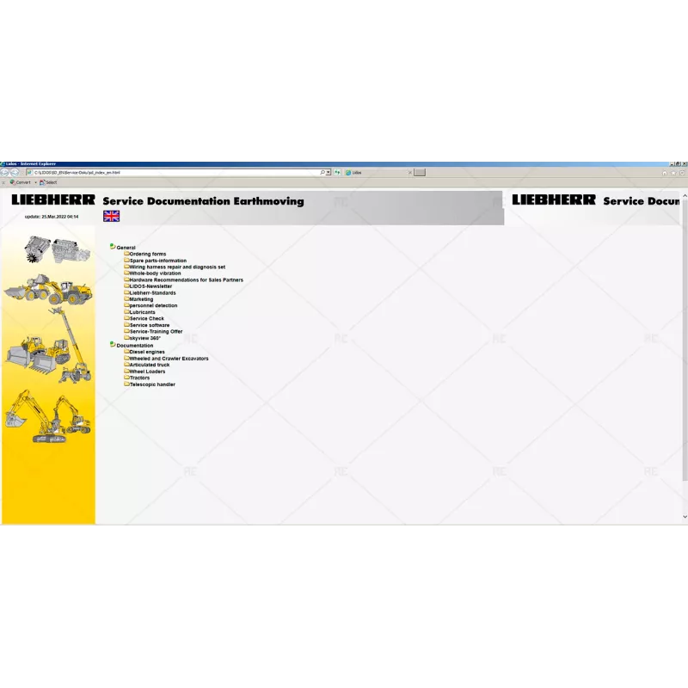688x688 pixels.
Task: Open the Lubricants section
Action: [x=142, y=312]
